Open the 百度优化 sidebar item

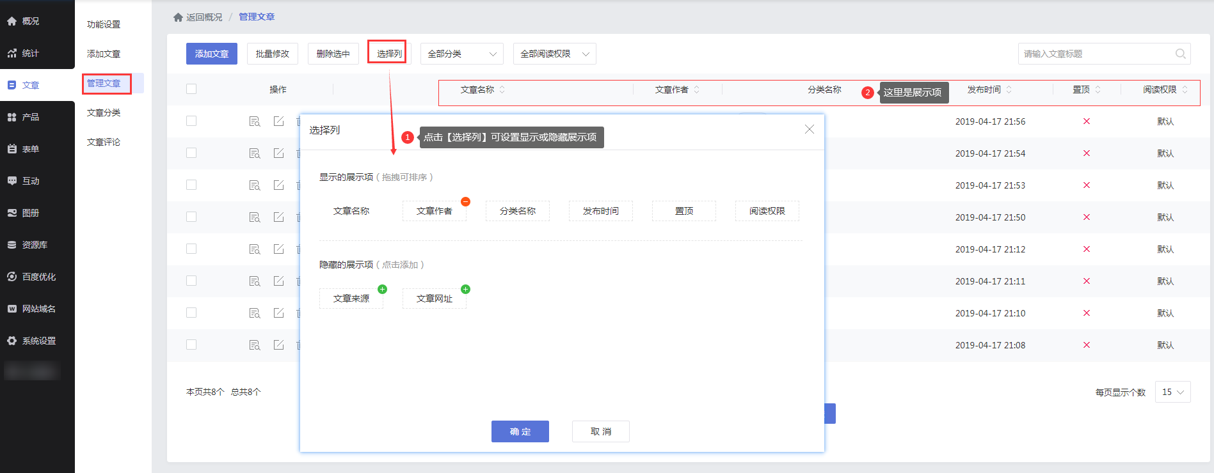(x=31, y=277)
